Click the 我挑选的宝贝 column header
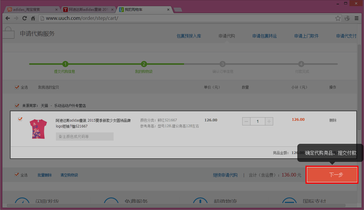The height and width of the screenshot is (210, 364). point(48,87)
